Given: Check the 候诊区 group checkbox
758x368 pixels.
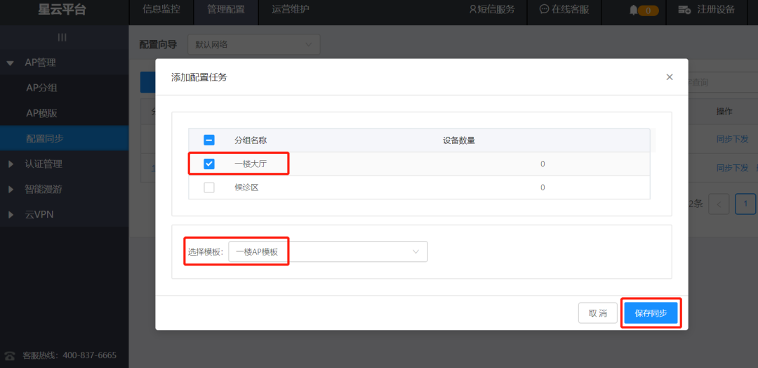Looking at the screenshot, I should [209, 188].
